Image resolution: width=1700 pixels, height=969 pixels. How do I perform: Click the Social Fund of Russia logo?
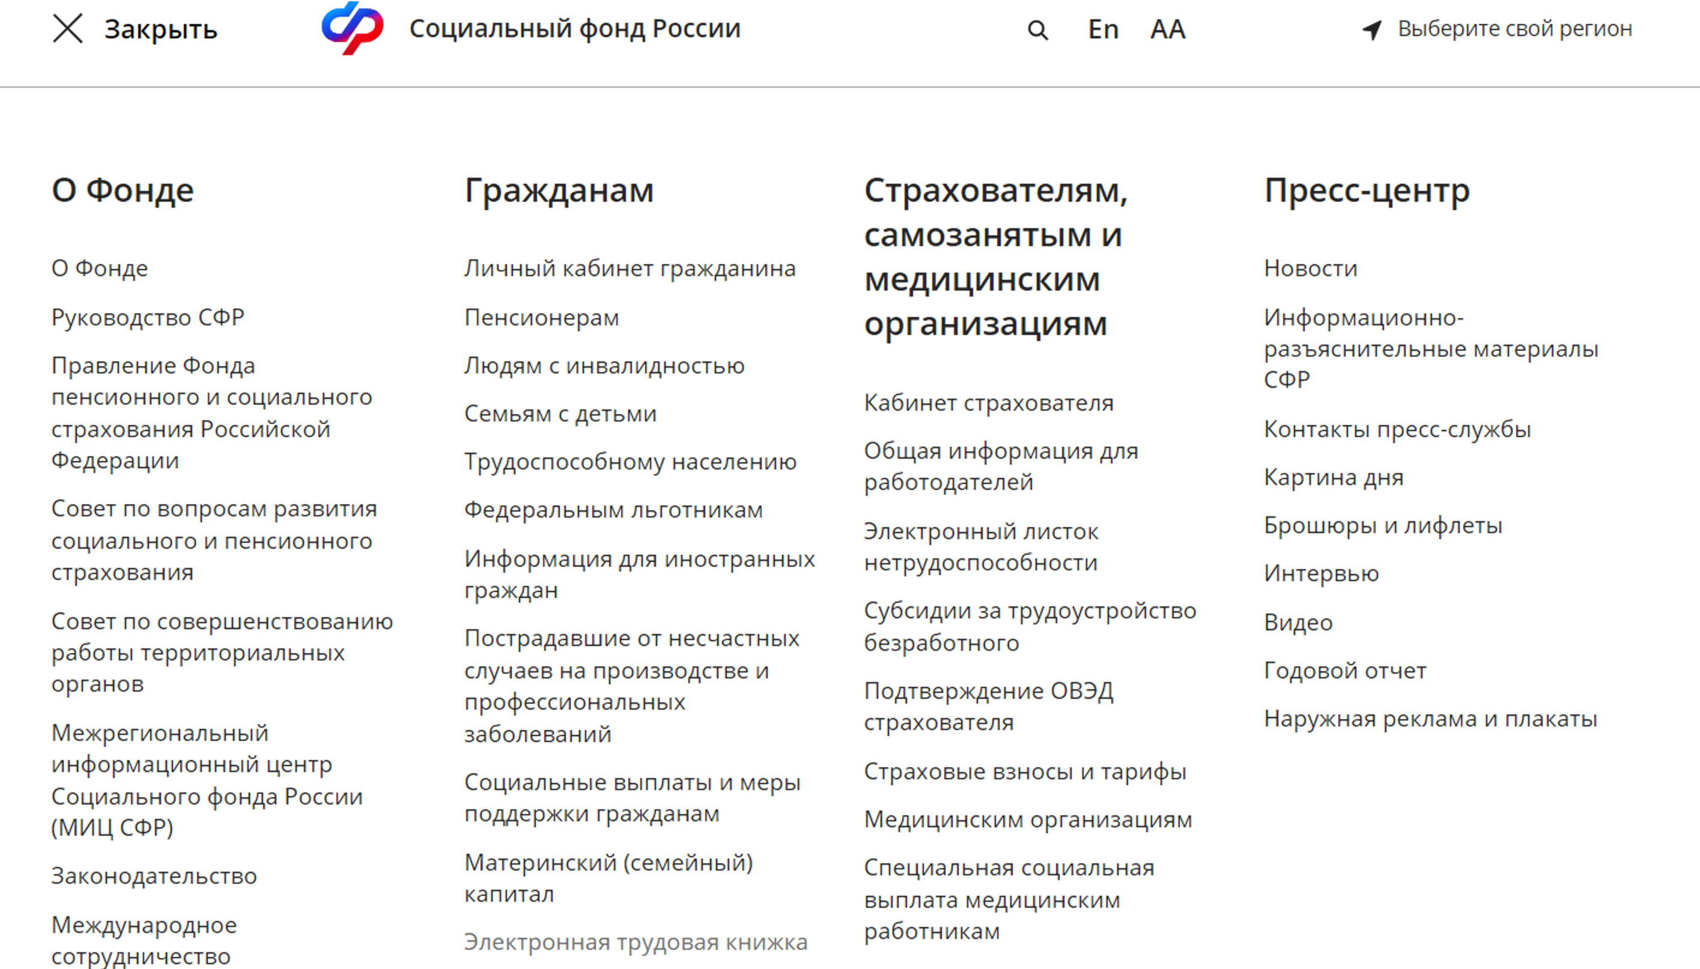352,28
